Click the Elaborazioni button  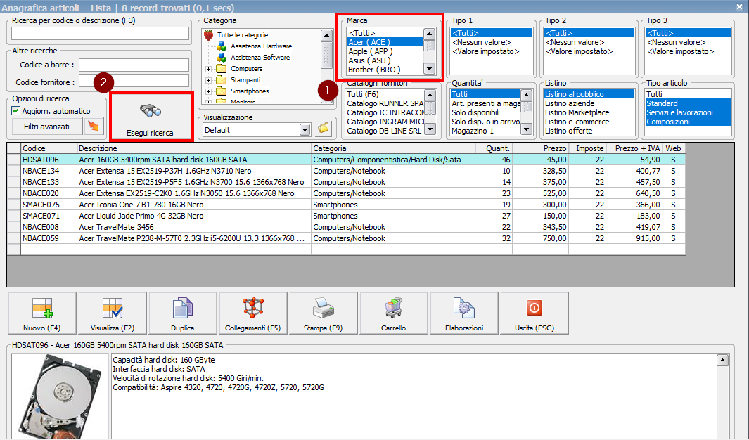464,313
